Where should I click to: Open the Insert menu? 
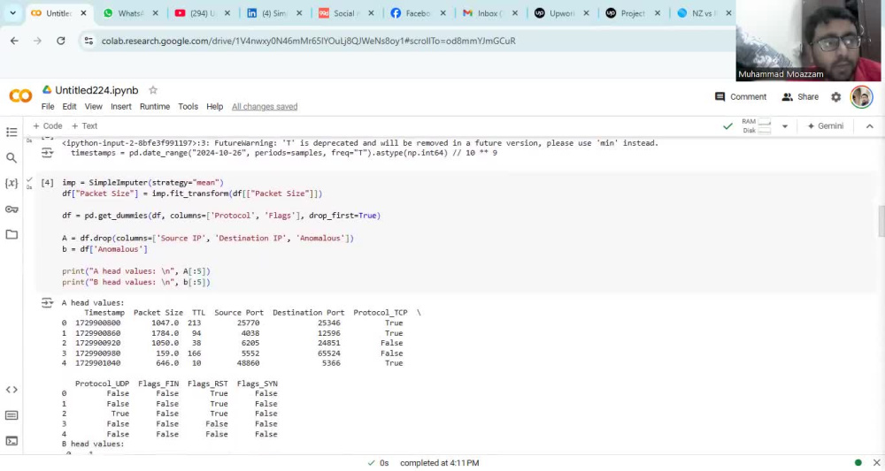pos(120,106)
